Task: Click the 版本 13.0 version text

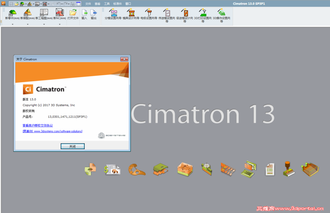Action: click(29, 100)
